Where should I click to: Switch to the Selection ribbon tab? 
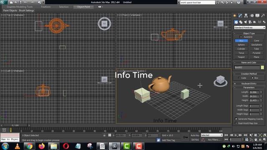click(64, 7)
